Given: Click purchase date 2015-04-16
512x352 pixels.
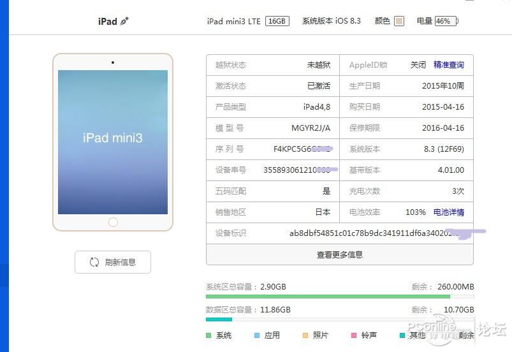Looking at the screenshot, I should click(443, 106).
